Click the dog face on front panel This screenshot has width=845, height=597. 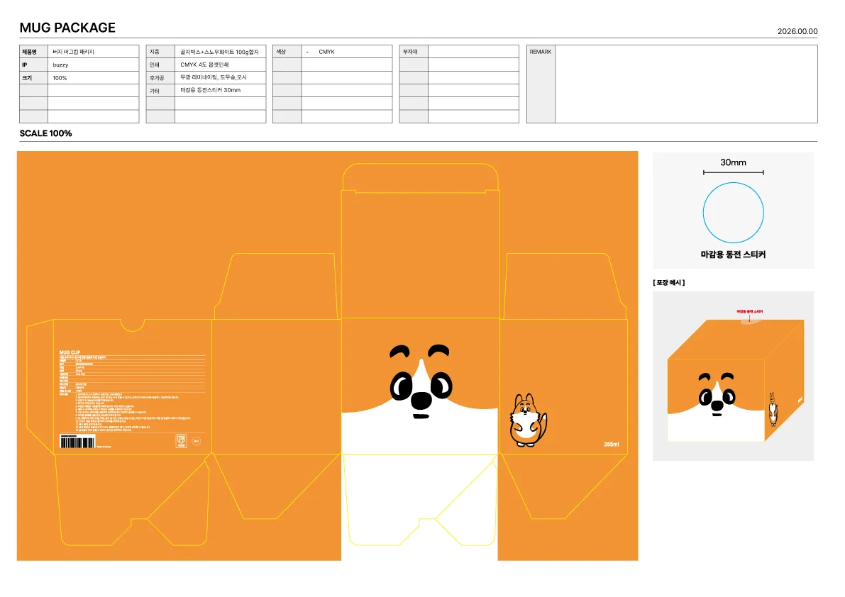[421, 381]
